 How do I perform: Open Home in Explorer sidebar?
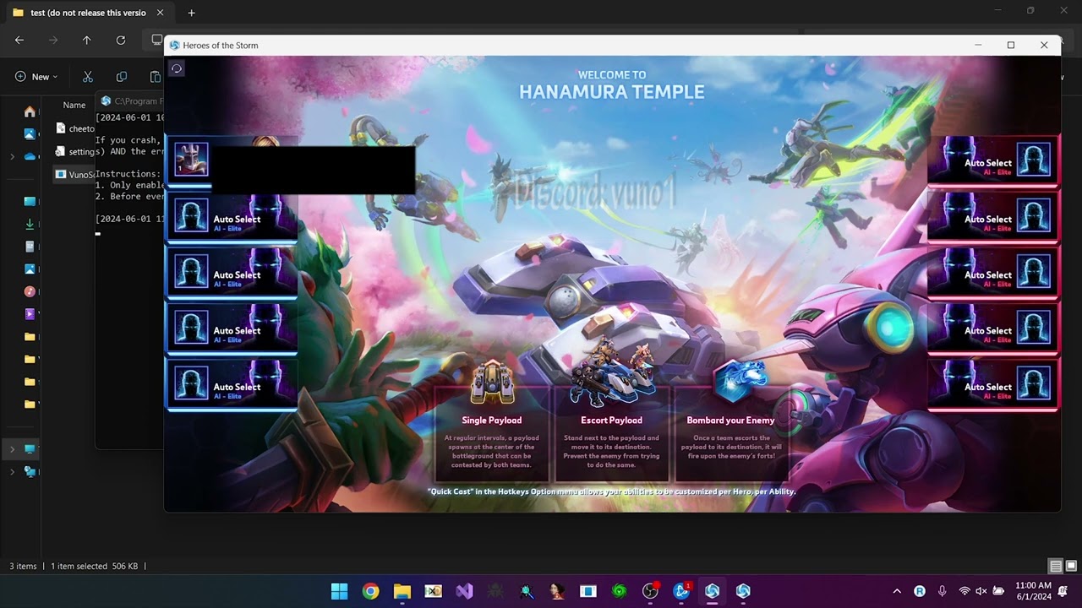(x=30, y=111)
